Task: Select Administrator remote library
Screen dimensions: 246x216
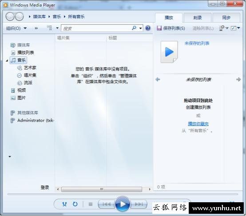Action: point(32,120)
